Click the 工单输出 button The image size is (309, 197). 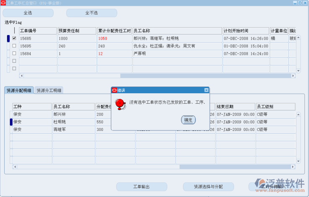click(x=141, y=187)
